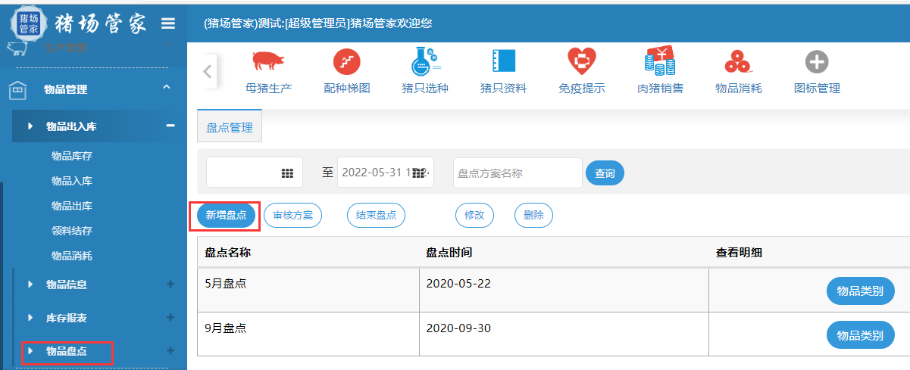The image size is (910, 370).
Task: Expand the 物品信息 submenu
Action: (x=170, y=284)
